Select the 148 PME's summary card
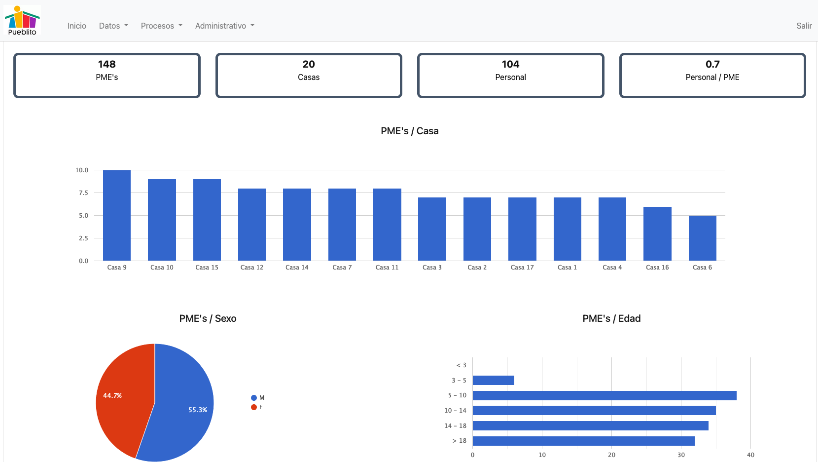Screen dimensions: 818x462 (107, 76)
